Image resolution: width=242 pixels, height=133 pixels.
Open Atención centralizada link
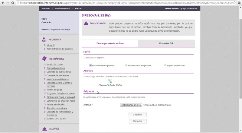57,108
